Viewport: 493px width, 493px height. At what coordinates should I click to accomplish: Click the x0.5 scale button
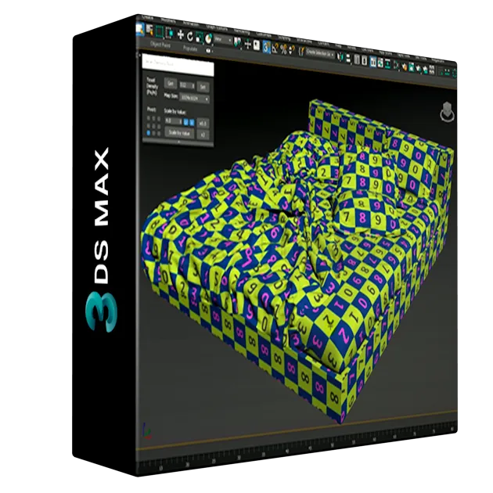pyautogui.click(x=203, y=124)
